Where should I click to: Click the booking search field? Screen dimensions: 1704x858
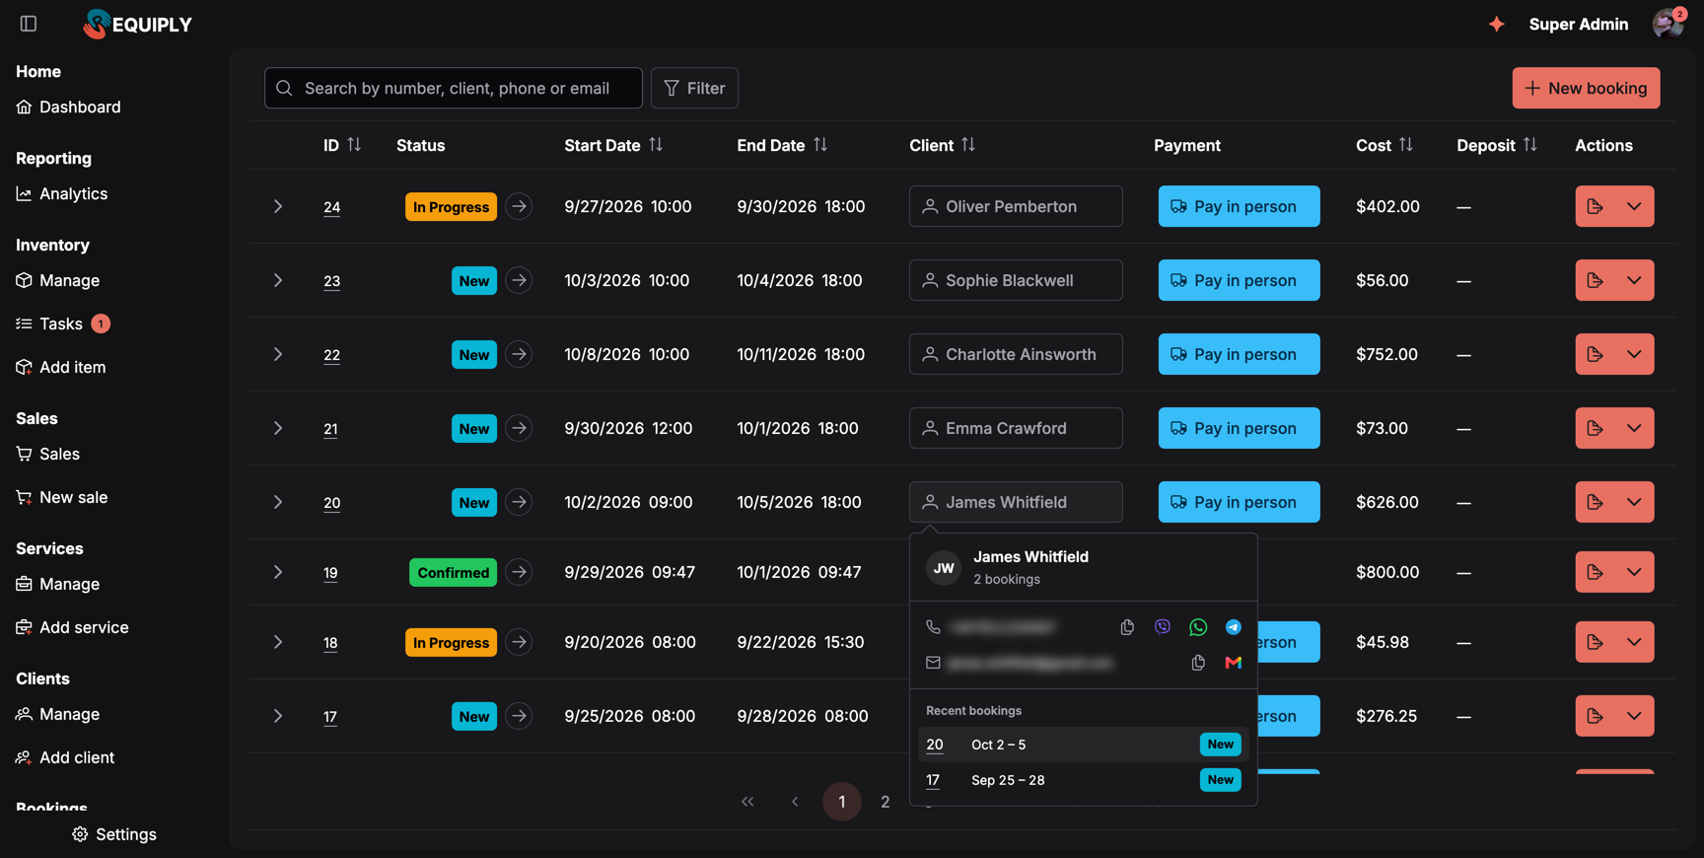pyautogui.click(x=454, y=88)
